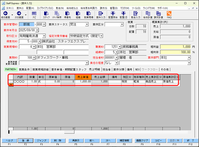Open the 案件(J) menu
Viewport: 199px width, 147px height.
point(20,8)
